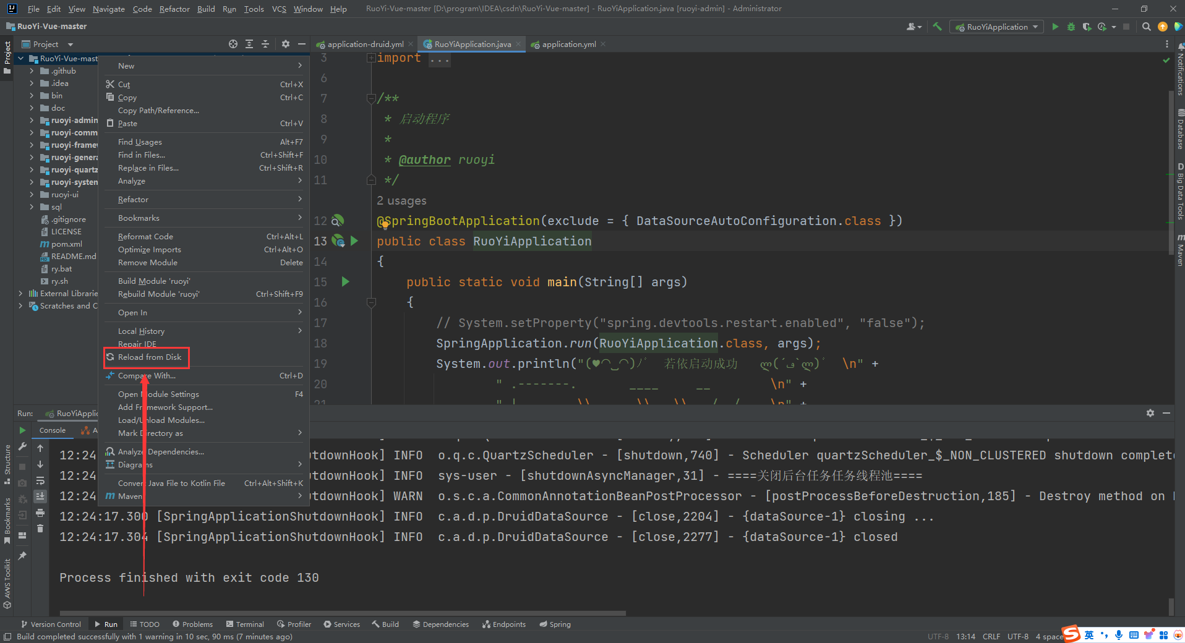
Task: Click the run gutter icon beside line 15
Action: click(x=346, y=282)
